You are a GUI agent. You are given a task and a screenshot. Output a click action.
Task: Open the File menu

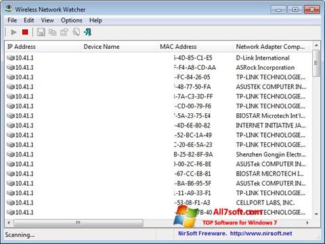tap(12, 20)
